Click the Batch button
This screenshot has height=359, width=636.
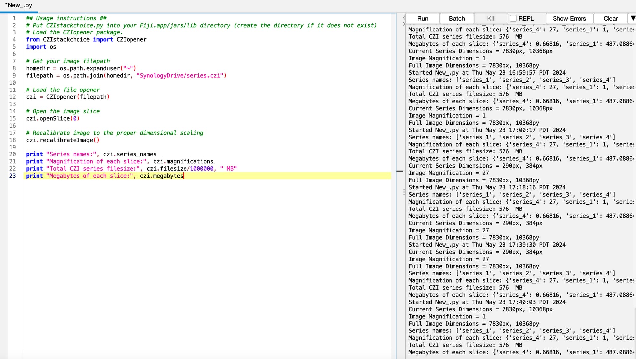click(457, 19)
